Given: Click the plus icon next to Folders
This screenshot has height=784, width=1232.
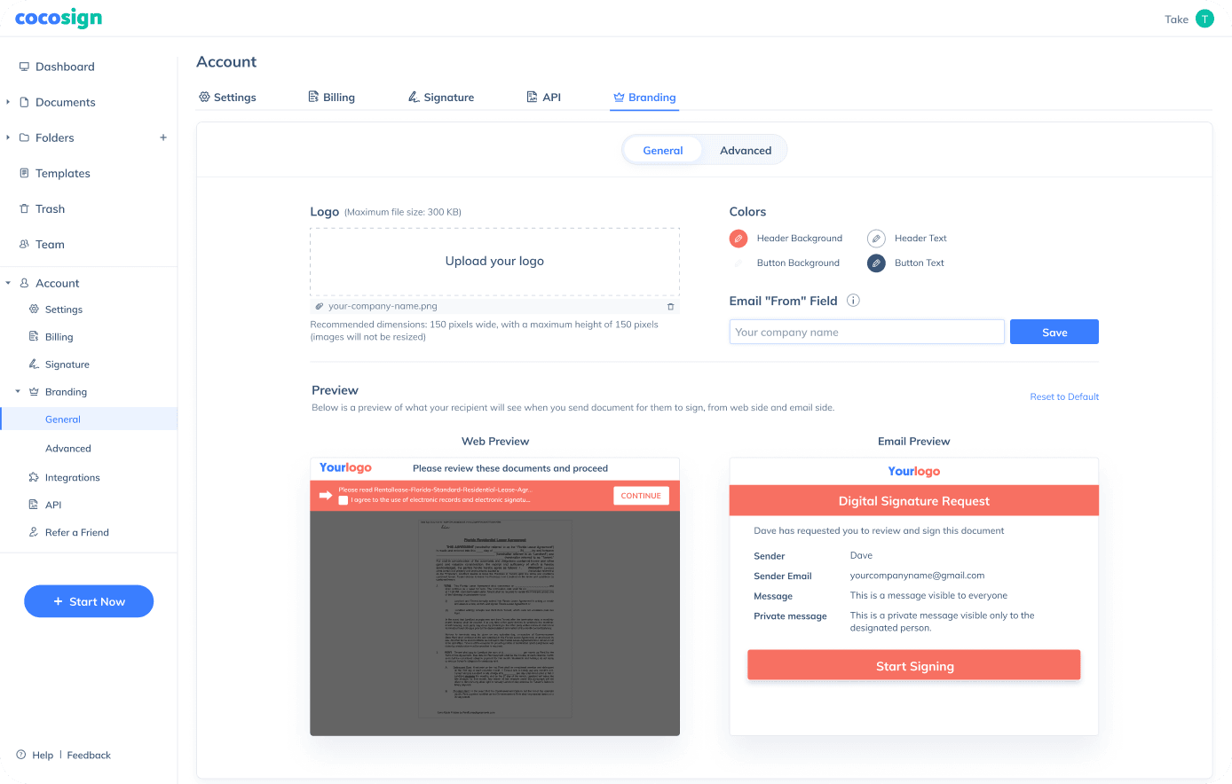Looking at the screenshot, I should coord(163,137).
